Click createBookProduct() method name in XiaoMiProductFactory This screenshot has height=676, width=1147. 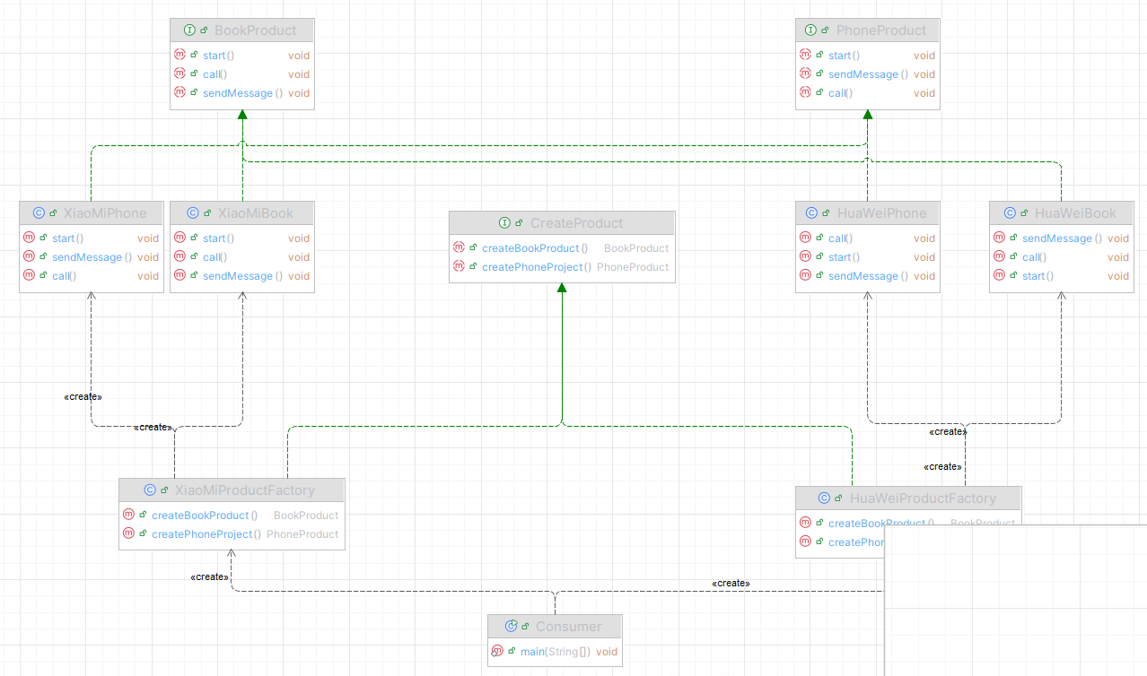click(x=205, y=516)
